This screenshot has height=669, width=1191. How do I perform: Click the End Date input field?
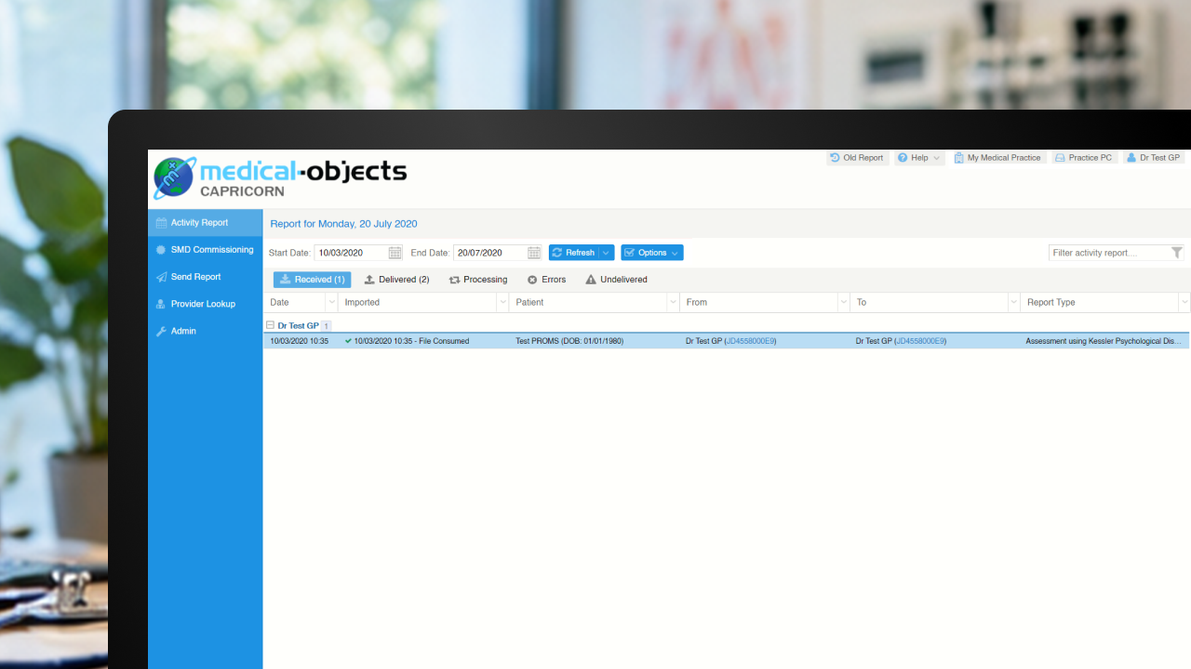pyautogui.click(x=489, y=253)
